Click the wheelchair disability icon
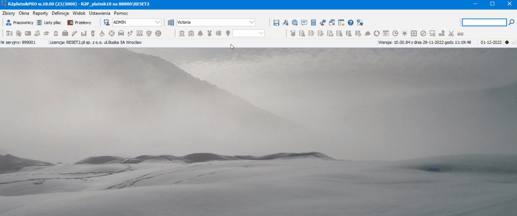The image size is (517, 216). click(x=102, y=33)
